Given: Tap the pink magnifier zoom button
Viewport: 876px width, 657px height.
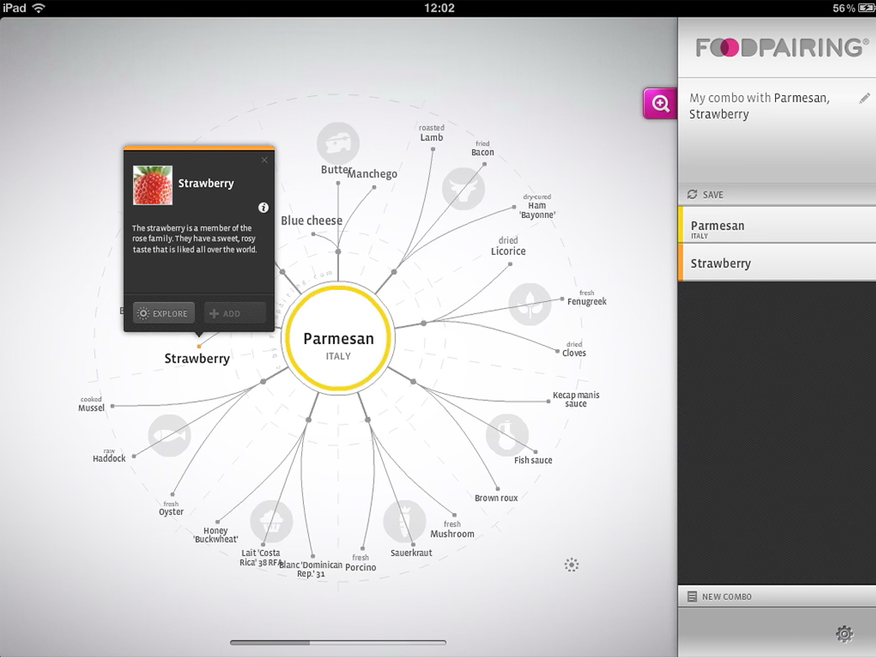Looking at the screenshot, I should (x=661, y=103).
